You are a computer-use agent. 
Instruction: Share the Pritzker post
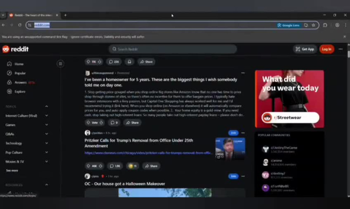click(151, 166)
